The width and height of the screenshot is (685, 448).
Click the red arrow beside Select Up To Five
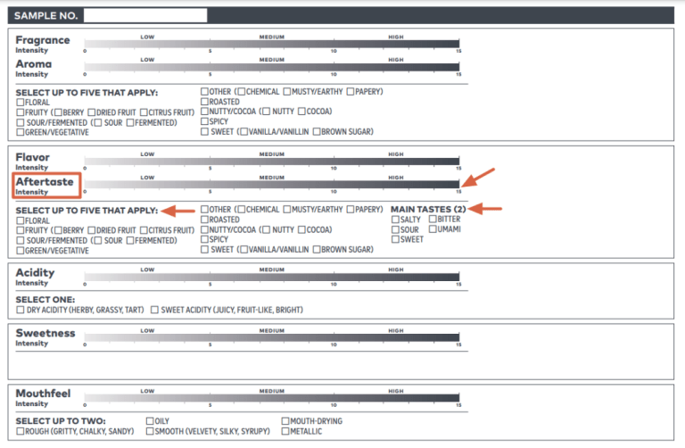pos(178,211)
